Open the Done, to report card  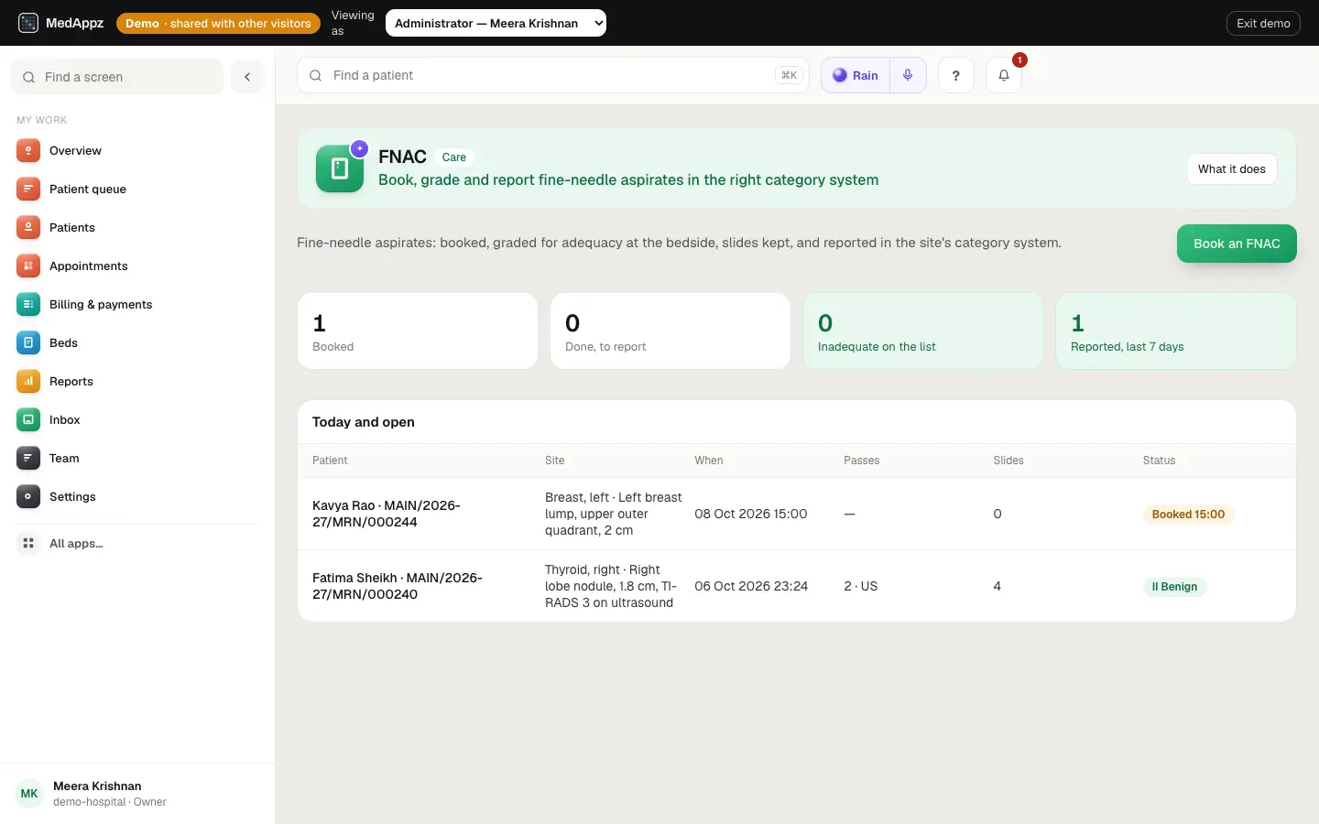coord(670,331)
